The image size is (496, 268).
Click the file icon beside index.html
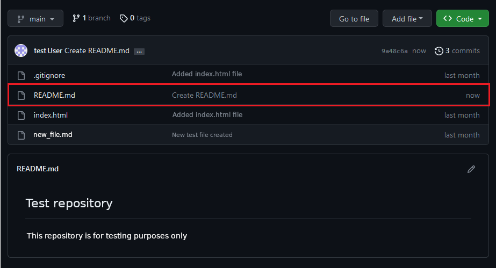pyautogui.click(x=21, y=115)
